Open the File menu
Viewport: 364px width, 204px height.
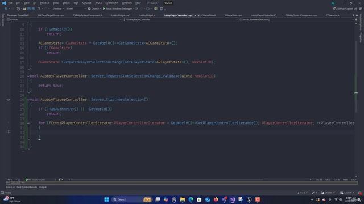tap(10, 3)
